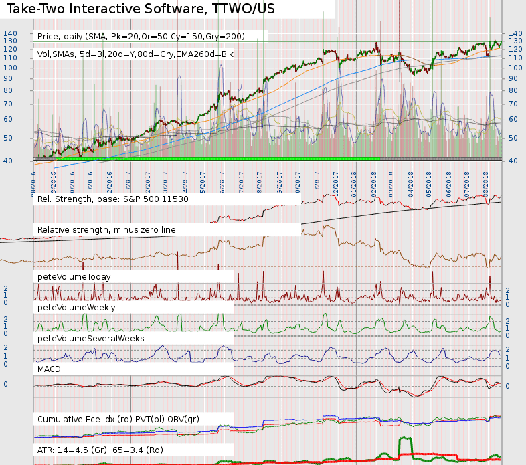526x465 pixels.
Task: Select the 12/2017 date tick label
Action: point(336,184)
